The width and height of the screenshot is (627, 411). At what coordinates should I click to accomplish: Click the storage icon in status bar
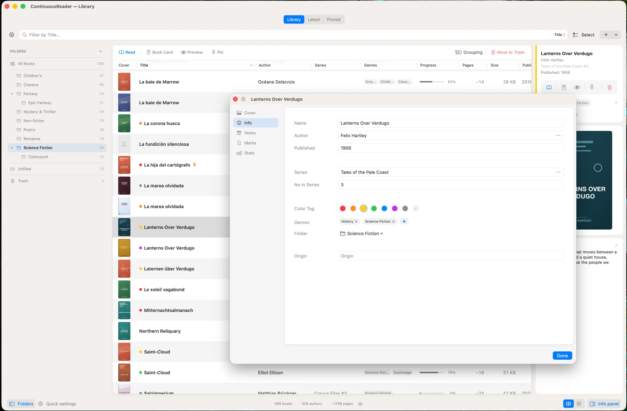click(x=360, y=404)
